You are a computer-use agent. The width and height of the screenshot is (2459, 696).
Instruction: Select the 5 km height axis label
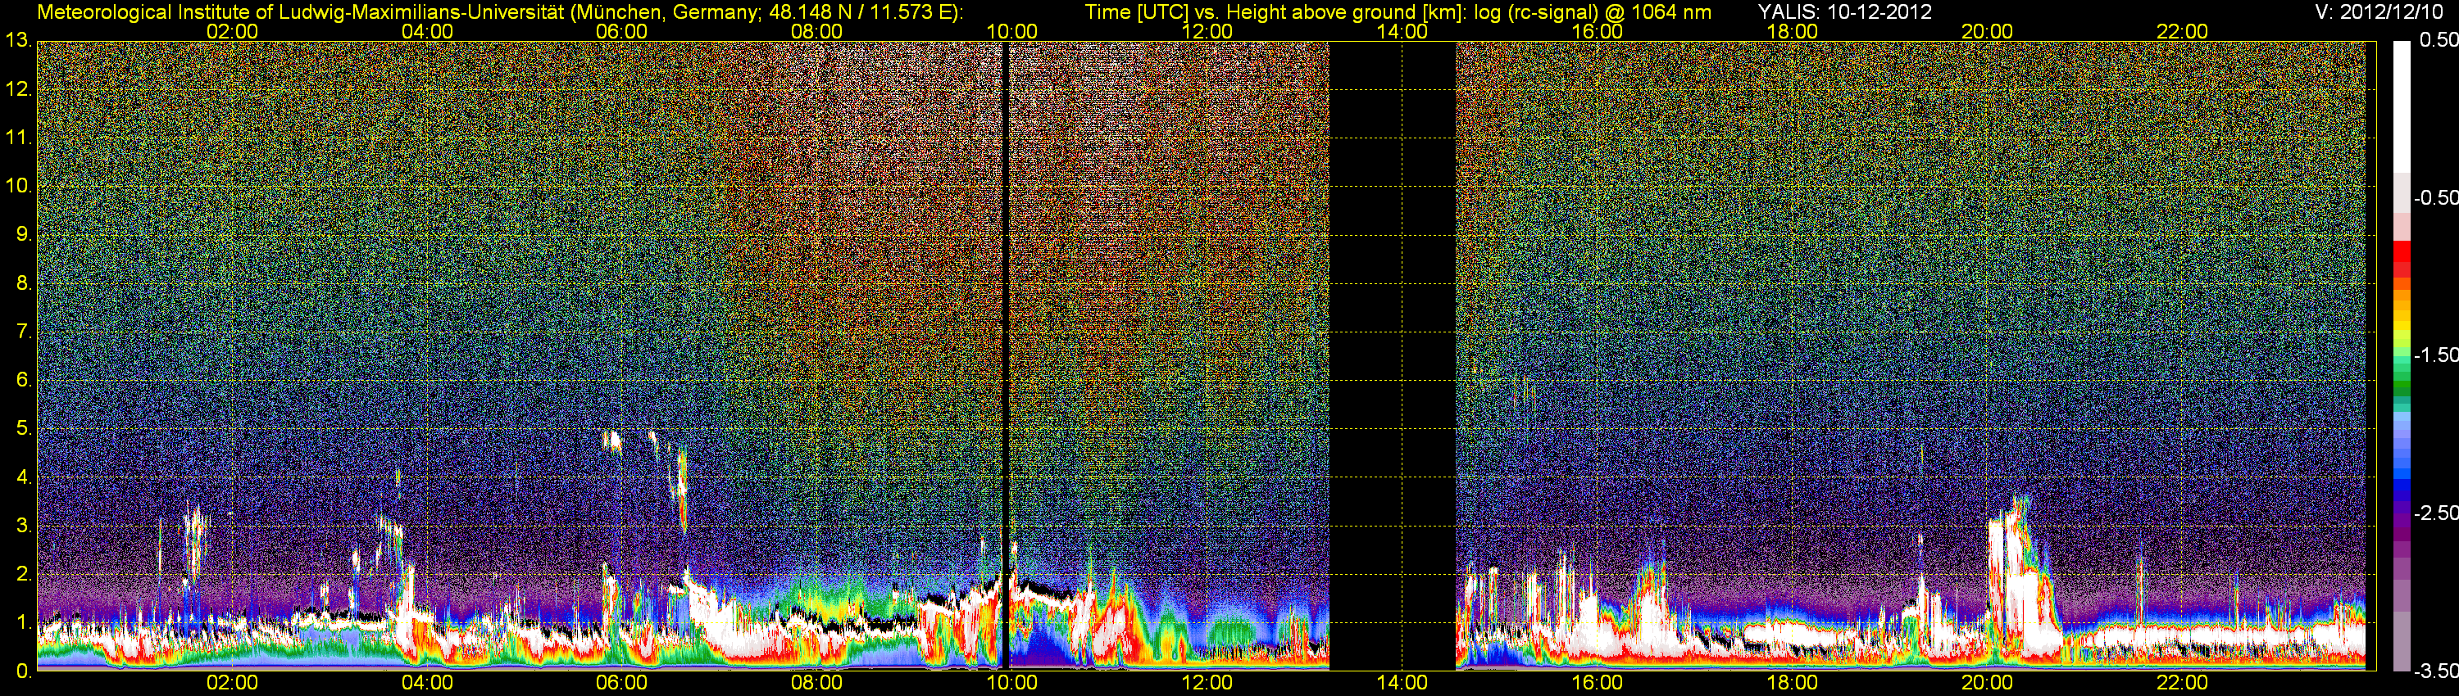[23, 429]
